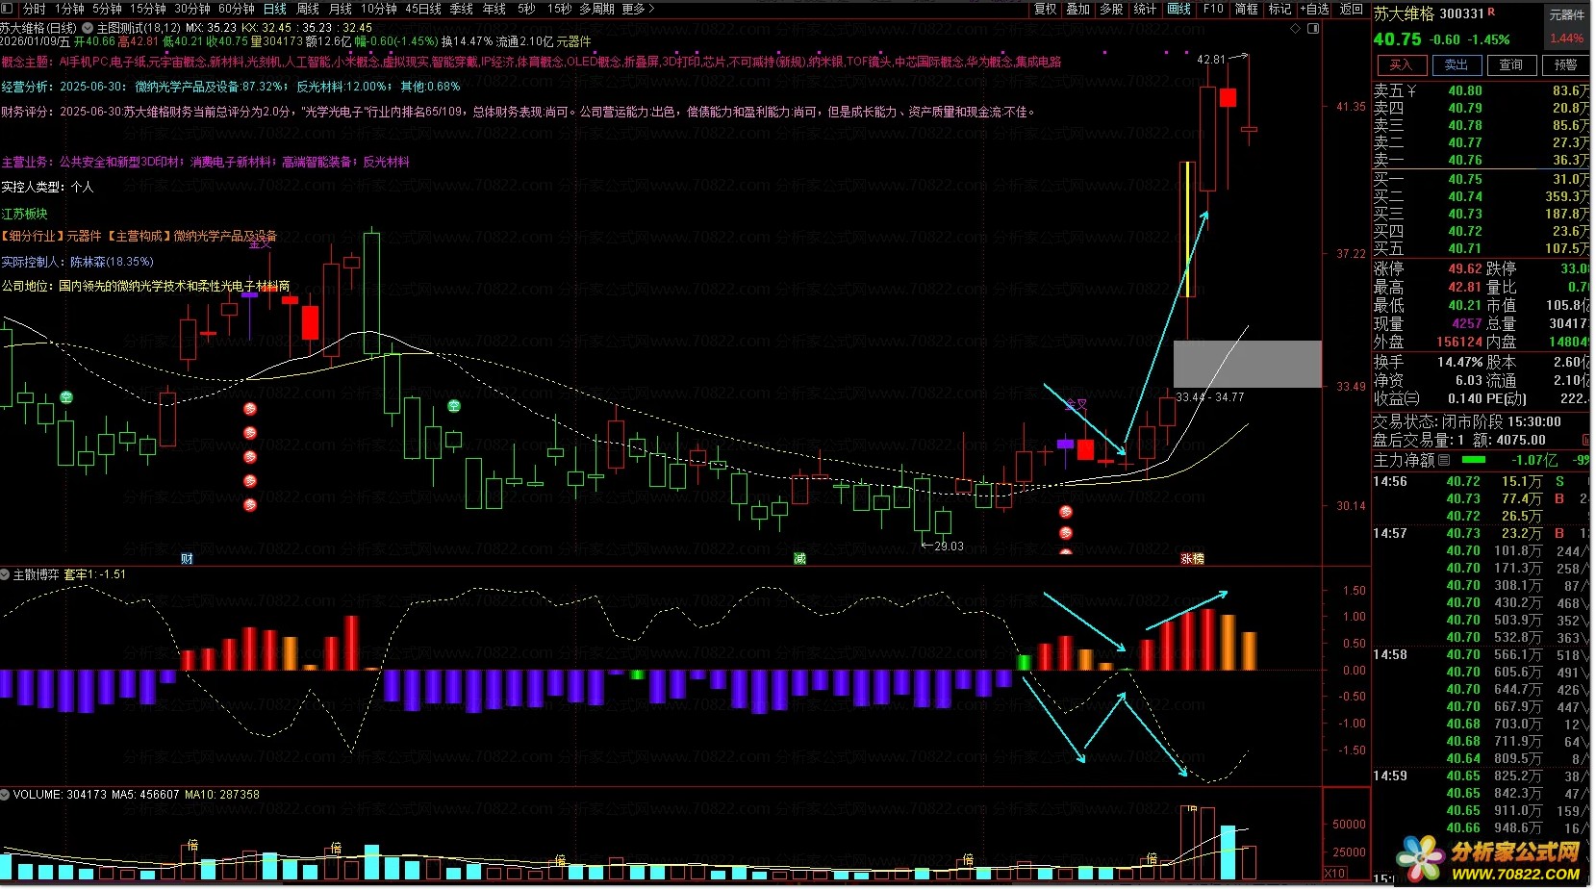This screenshot has width=1596, height=890.
Task: Select the 5秒 period
Action: (x=526, y=9)
